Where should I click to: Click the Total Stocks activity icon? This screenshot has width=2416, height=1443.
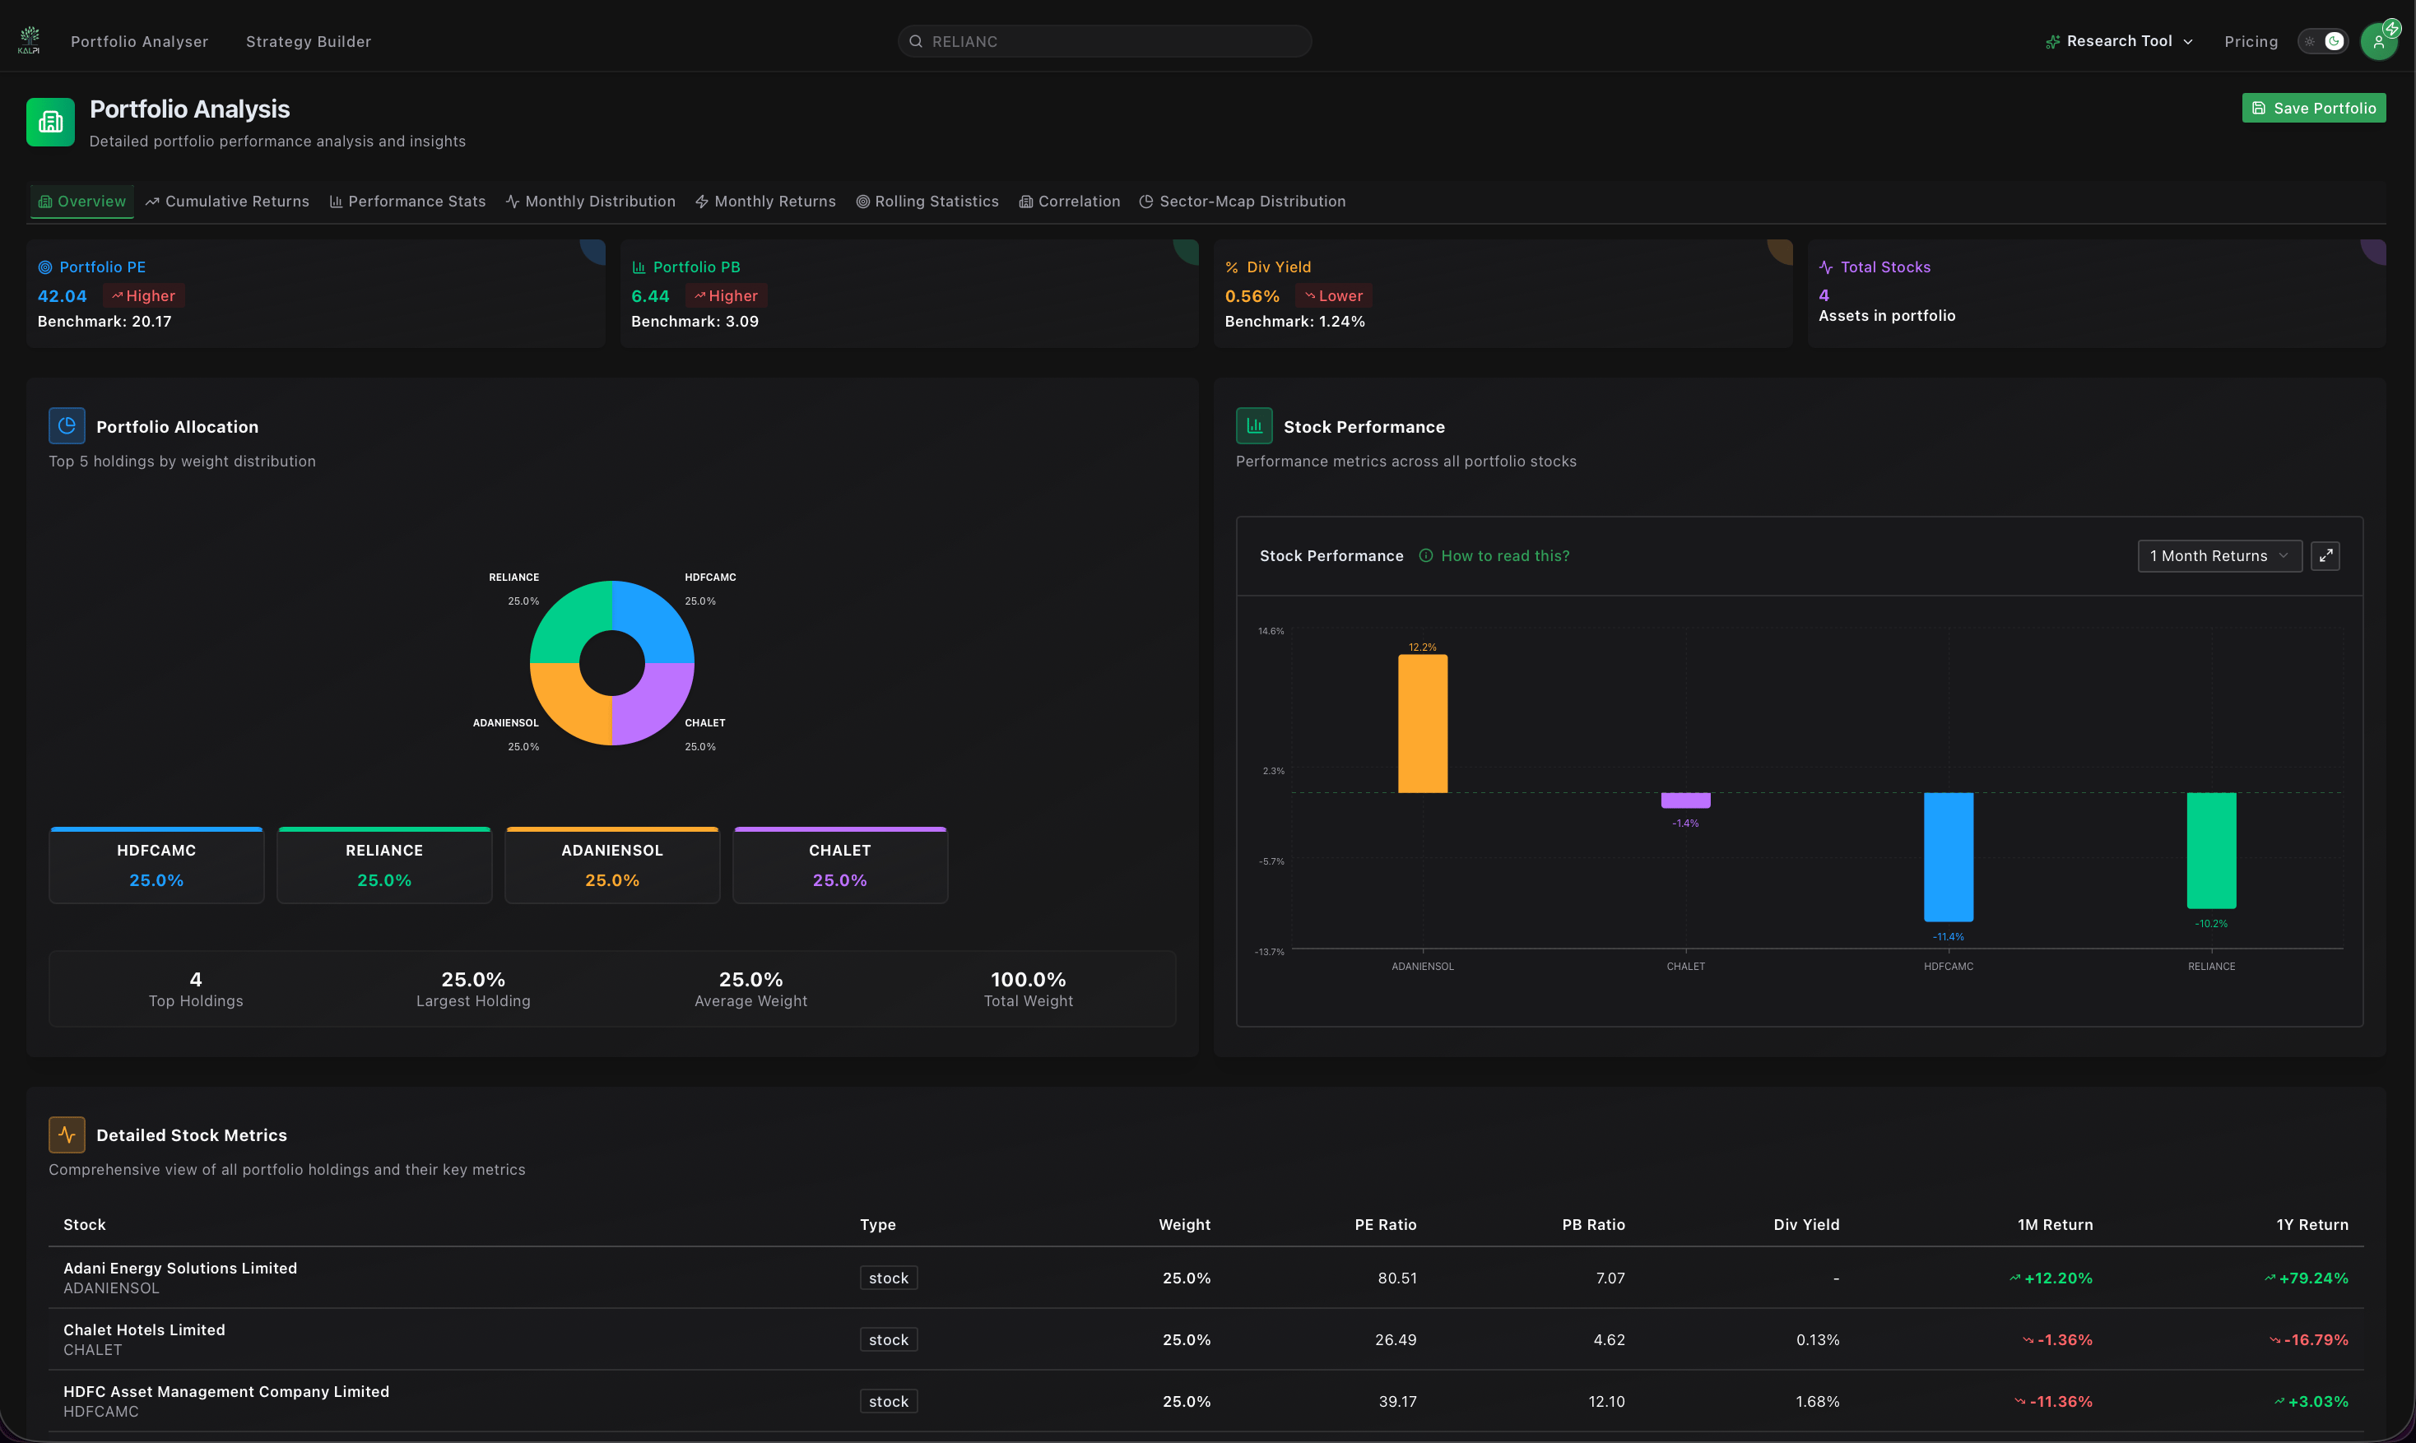point(1826,267)
